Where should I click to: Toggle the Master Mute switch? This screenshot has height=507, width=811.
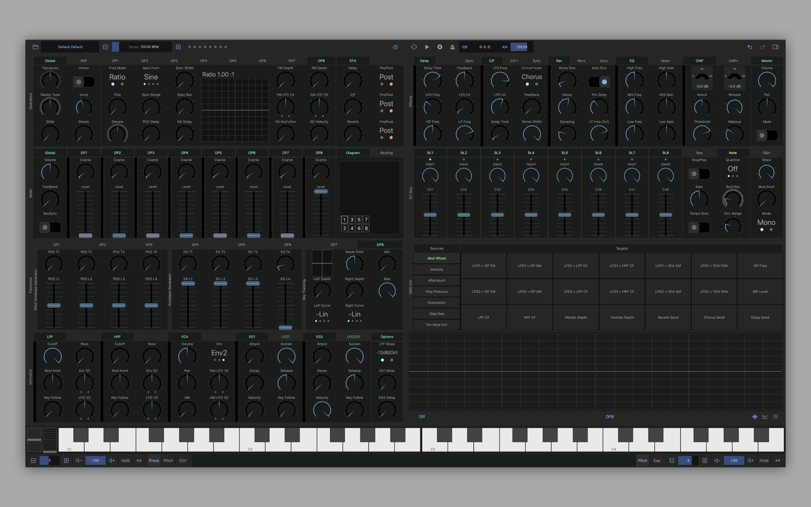click(x=767, y=135)
